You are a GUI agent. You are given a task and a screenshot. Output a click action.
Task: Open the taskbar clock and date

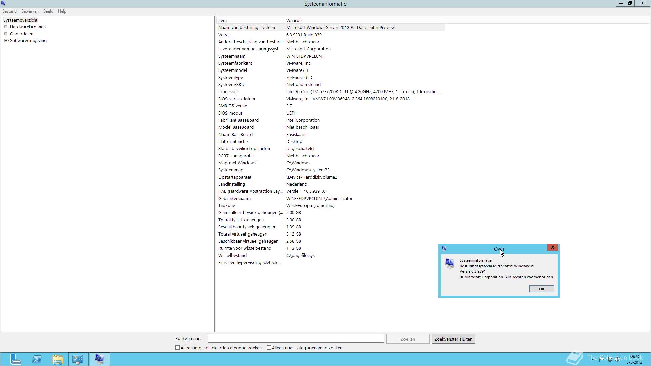[x=634, y=359]
